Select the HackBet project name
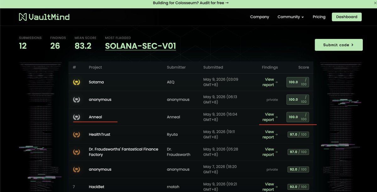 [96, 187]
